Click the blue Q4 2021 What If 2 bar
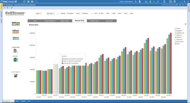The height and width of the screenshot is (103, 190). pos(146,67)
